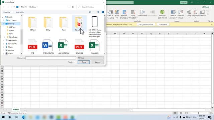Open the Tools dropdown in dialog
This screenshot has height=120, width=214.
(x=72, y=62)
